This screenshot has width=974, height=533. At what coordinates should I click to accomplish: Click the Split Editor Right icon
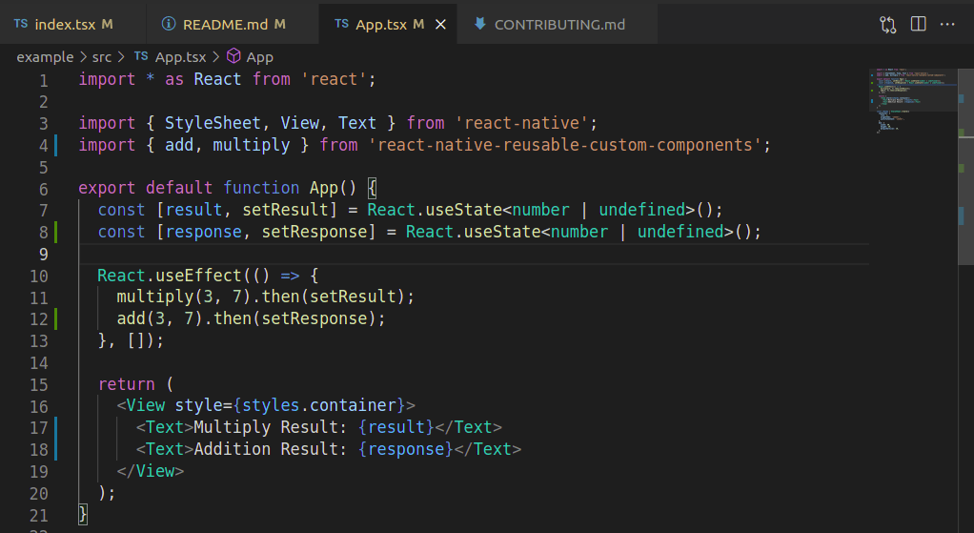pyautogui.click(x=918, y=24)
